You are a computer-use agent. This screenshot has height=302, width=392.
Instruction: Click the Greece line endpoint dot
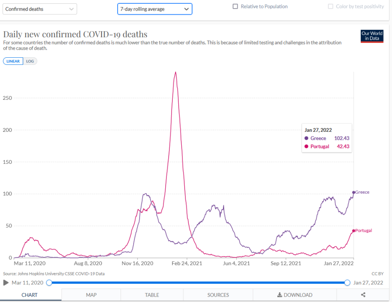click(354, 192)
